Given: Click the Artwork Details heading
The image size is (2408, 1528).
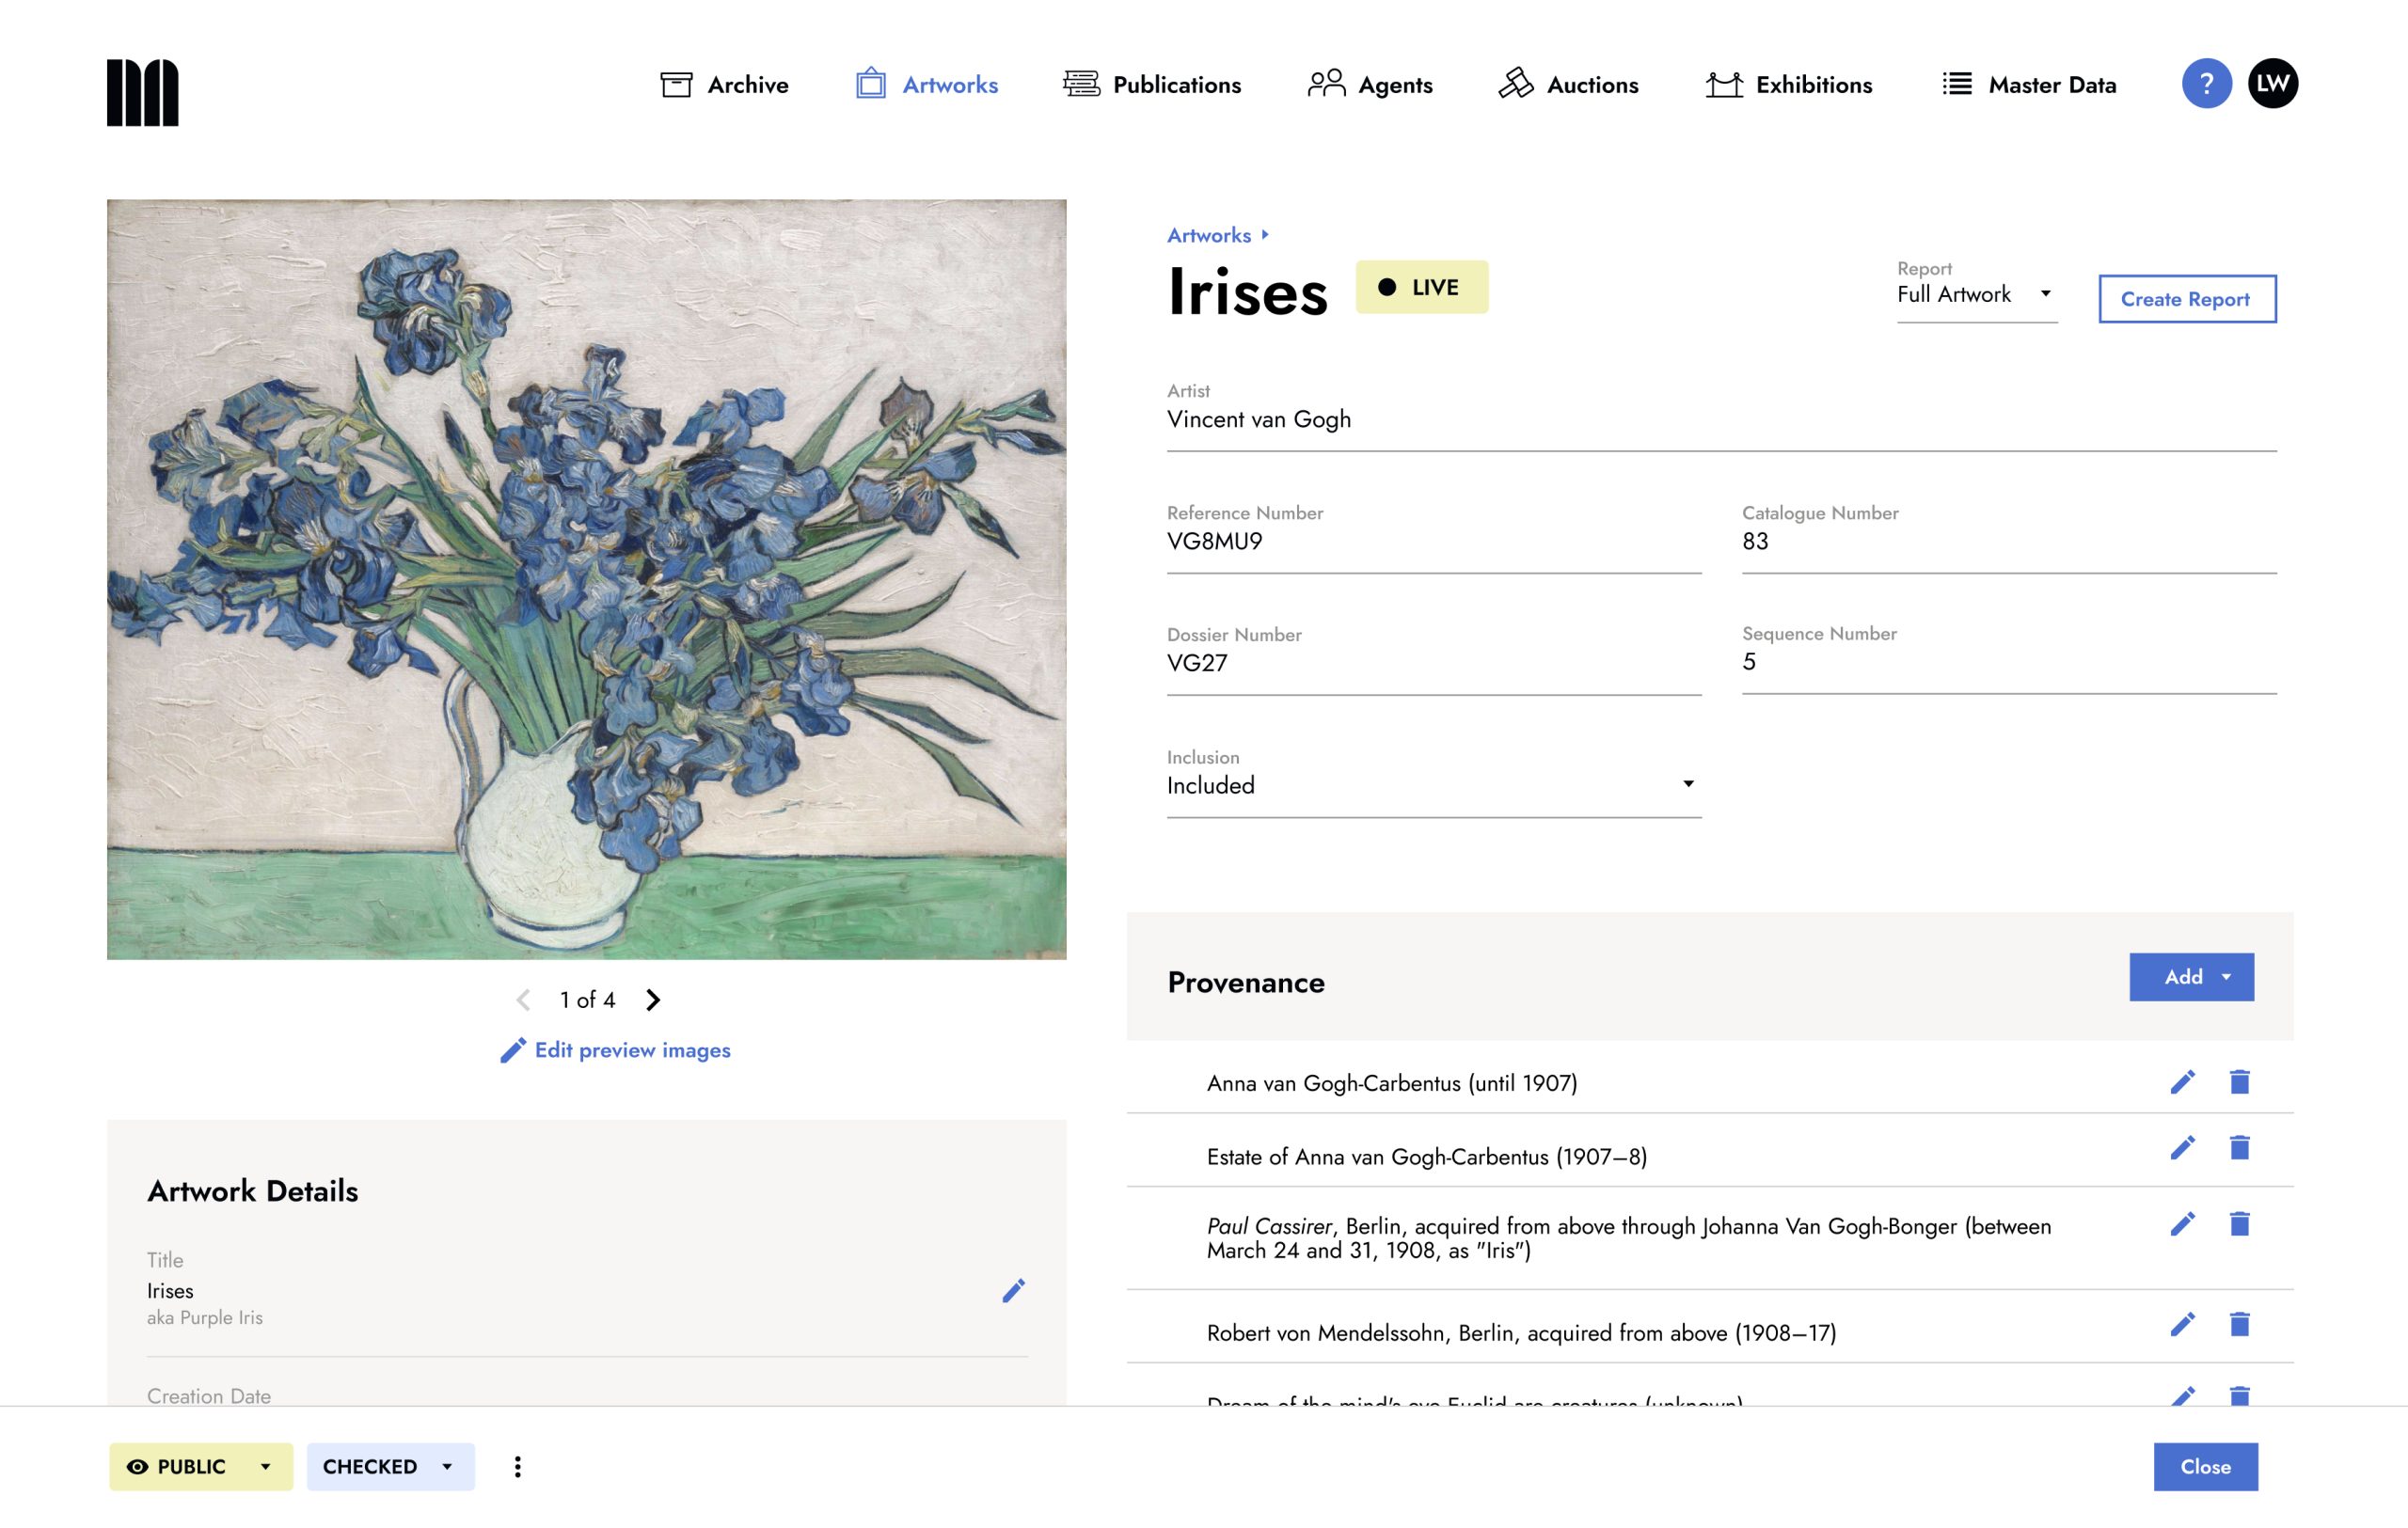Looking at the screenshot, I should pyautogui.click(x=252, y=1190).
